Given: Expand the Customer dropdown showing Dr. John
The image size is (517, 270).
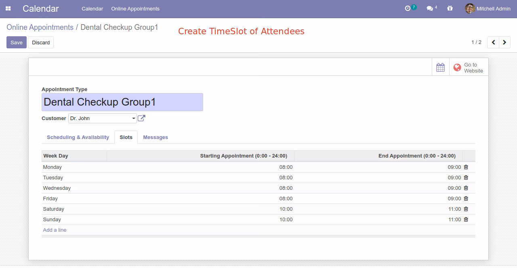Looking at the screenshot, I should pos(103,118).
